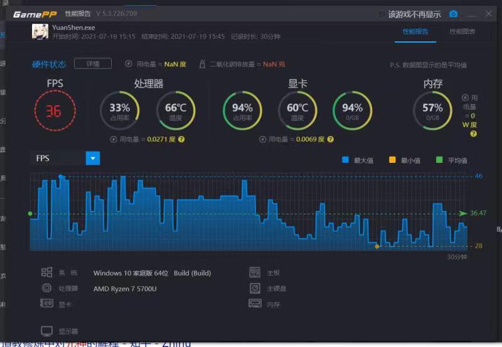Click the Windows system icon in system info
Viewport: 502px width, 347px height.
[x=46, y=272]
